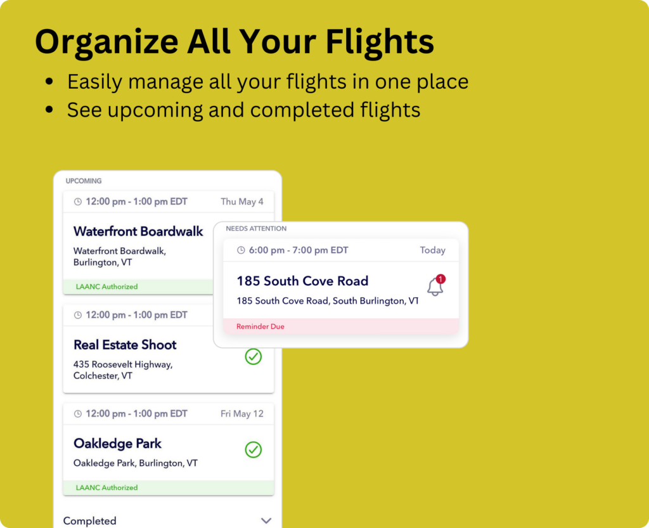Image resolution: width=649 pixels, height=528 pixels.
Task: Select the UPCOMING section header
Action: point(84,181)
